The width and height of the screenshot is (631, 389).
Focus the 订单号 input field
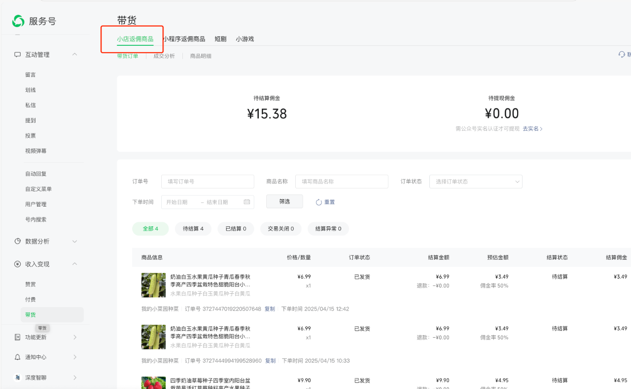click(x=208, y=181)
